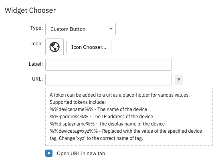Click the 'Icon:' field label
This screenshot has width=218, height=162.
point(37,44)
